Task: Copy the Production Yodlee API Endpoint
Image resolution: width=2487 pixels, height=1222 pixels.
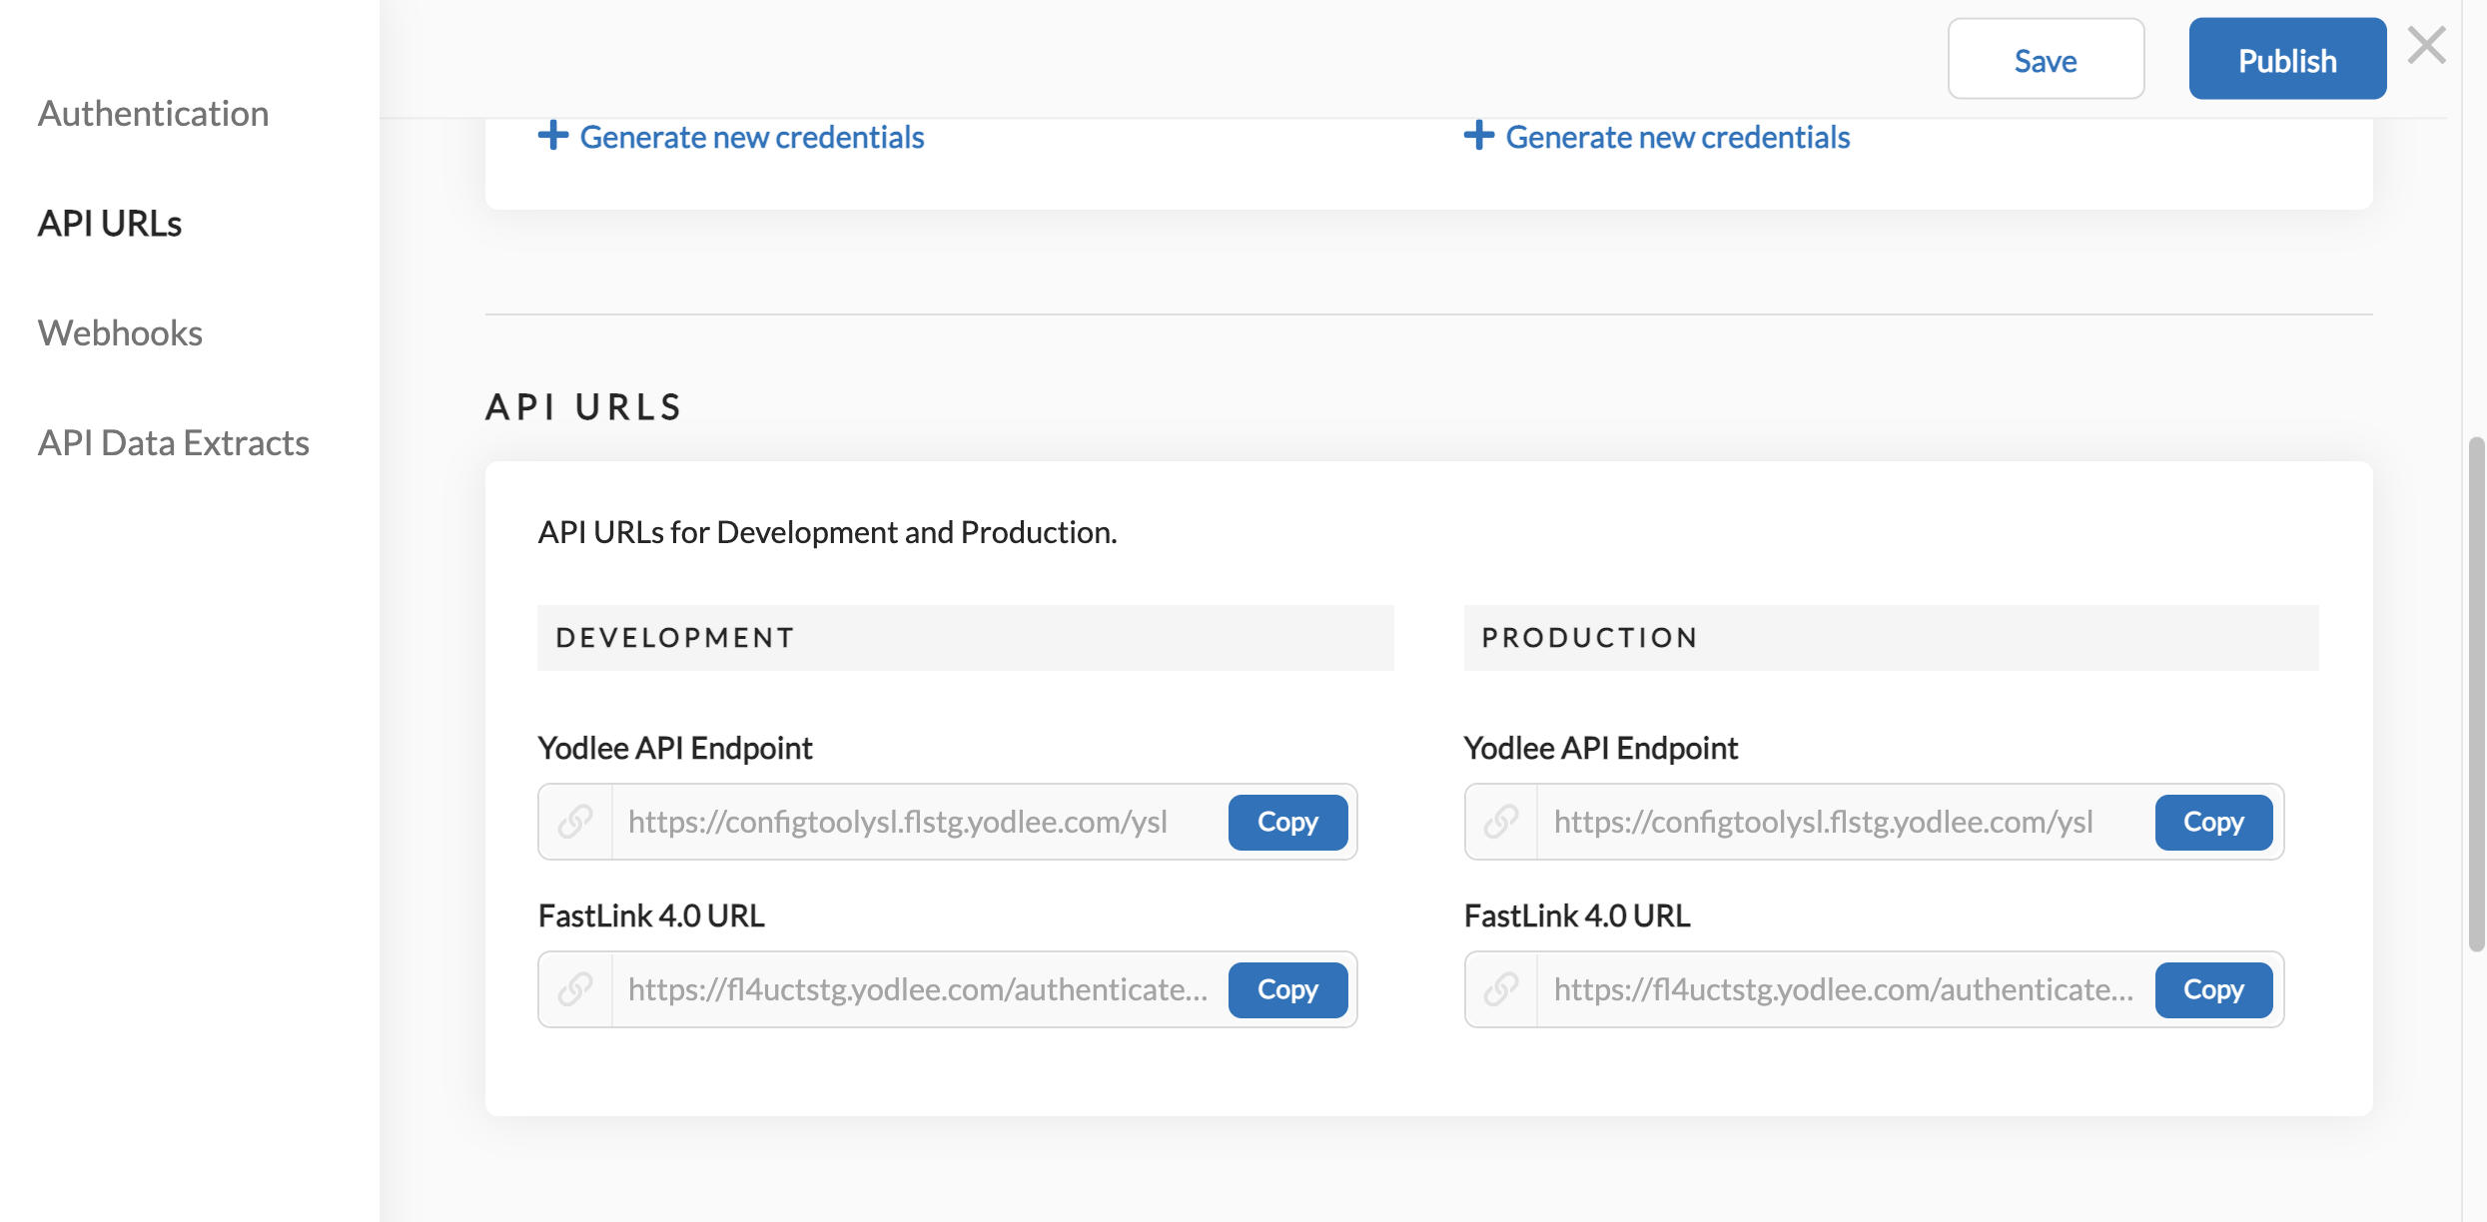Action: pos(2213,822)
